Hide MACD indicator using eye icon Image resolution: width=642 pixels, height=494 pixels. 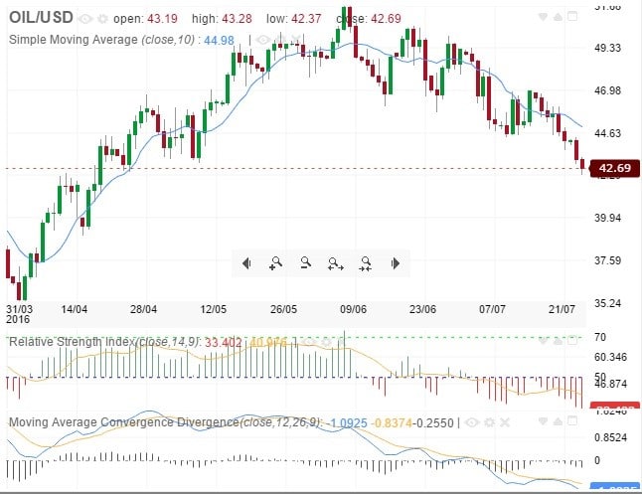(x=473, y=422)
